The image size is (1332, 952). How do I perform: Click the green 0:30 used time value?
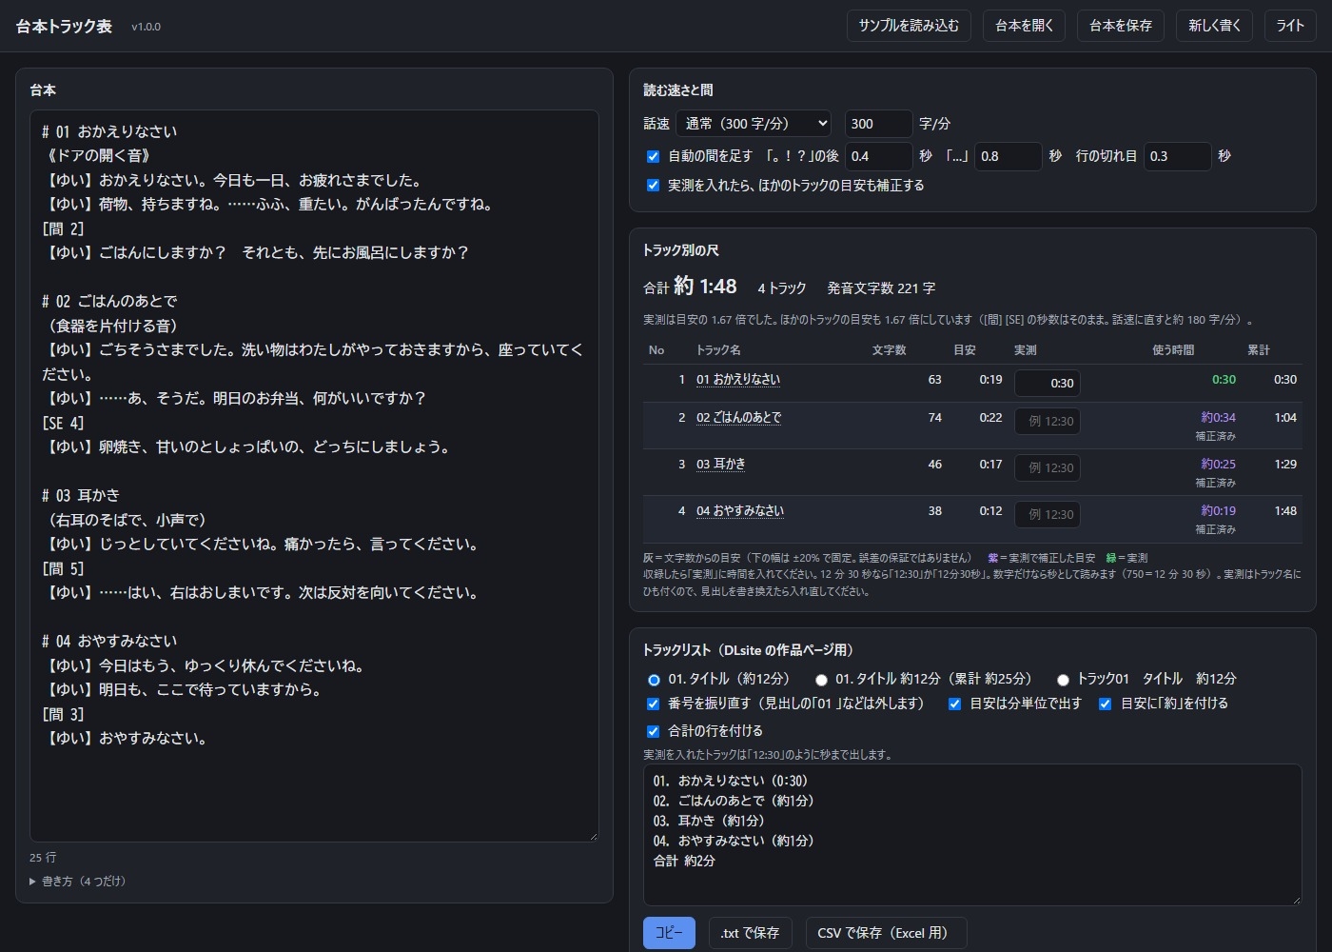(x=1224, y=380)
